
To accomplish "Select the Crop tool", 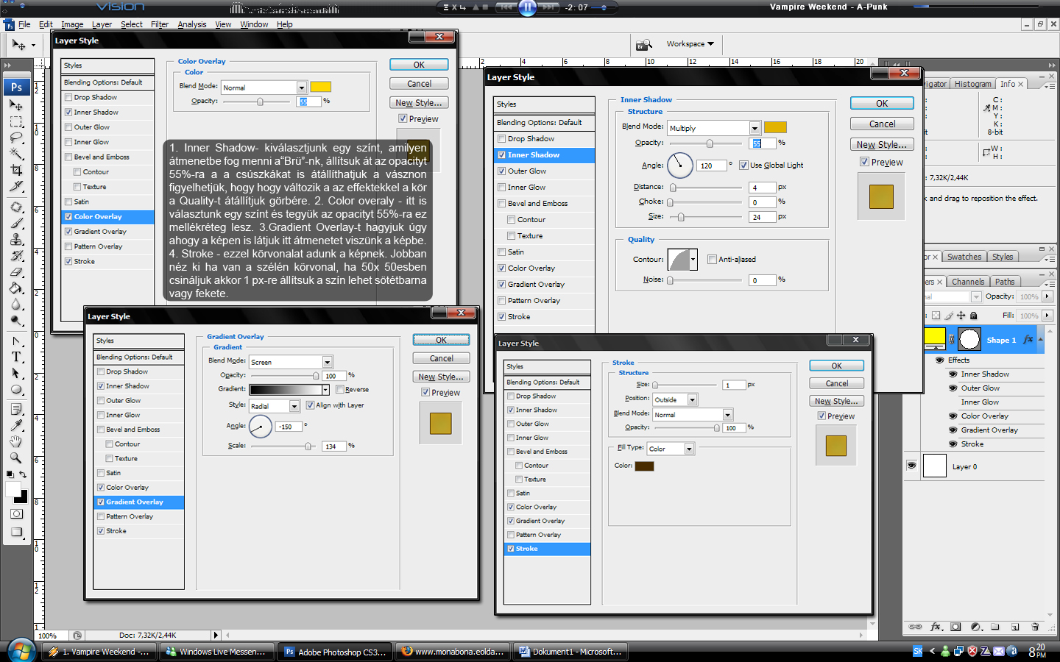I will click(16, 170).
